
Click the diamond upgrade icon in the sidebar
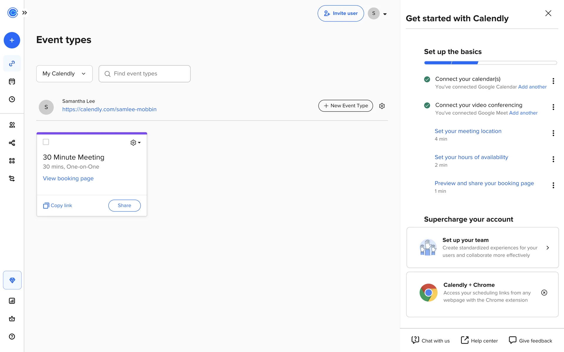(x=12, y=280)
